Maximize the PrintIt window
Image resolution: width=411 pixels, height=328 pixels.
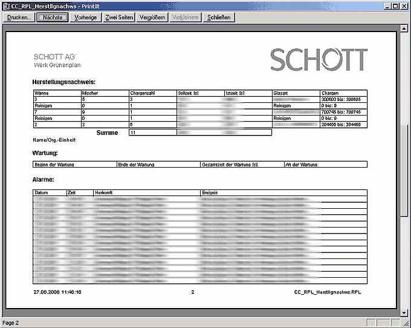[x=395, y=6]
